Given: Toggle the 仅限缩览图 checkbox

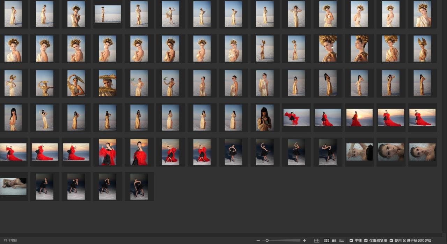Looking at the screenshot, I should pos(366,241).
